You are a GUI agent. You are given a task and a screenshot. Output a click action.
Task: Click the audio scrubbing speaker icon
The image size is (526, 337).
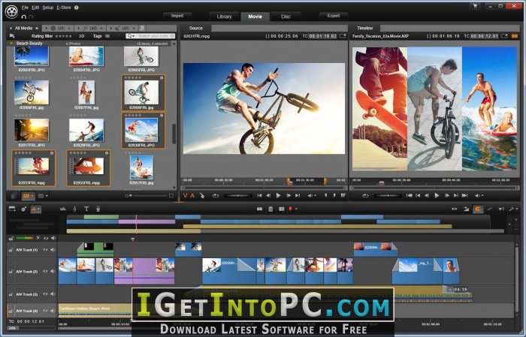coord(501,209)
